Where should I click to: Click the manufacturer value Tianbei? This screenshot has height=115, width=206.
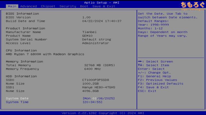(x=89, y=32)
